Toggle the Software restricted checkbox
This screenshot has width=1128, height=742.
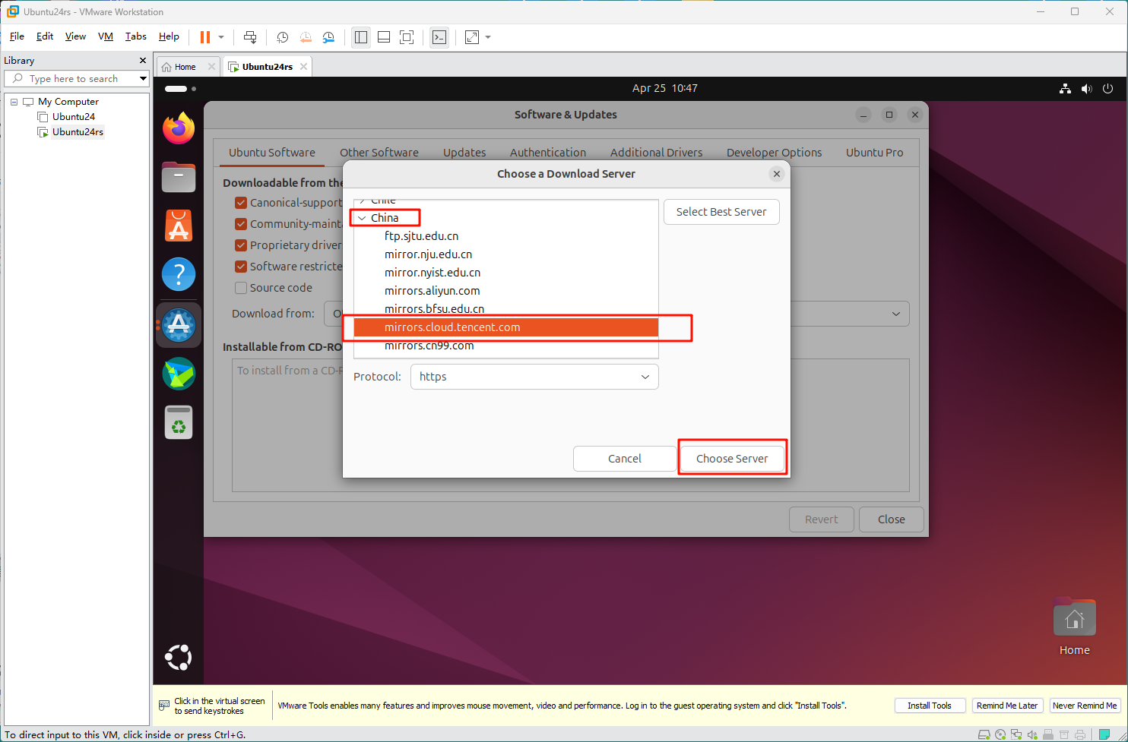click(x=241, y=267)
